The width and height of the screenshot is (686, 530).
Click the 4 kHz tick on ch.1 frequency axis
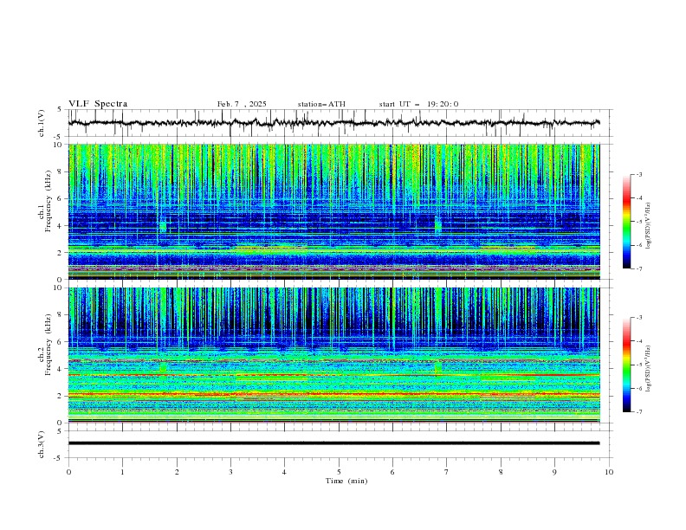[61, 226]
